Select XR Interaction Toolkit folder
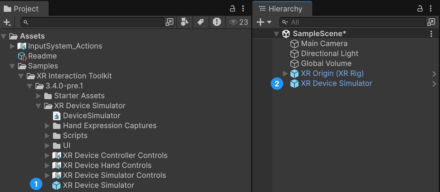440x192 pixels. point(74,76)
